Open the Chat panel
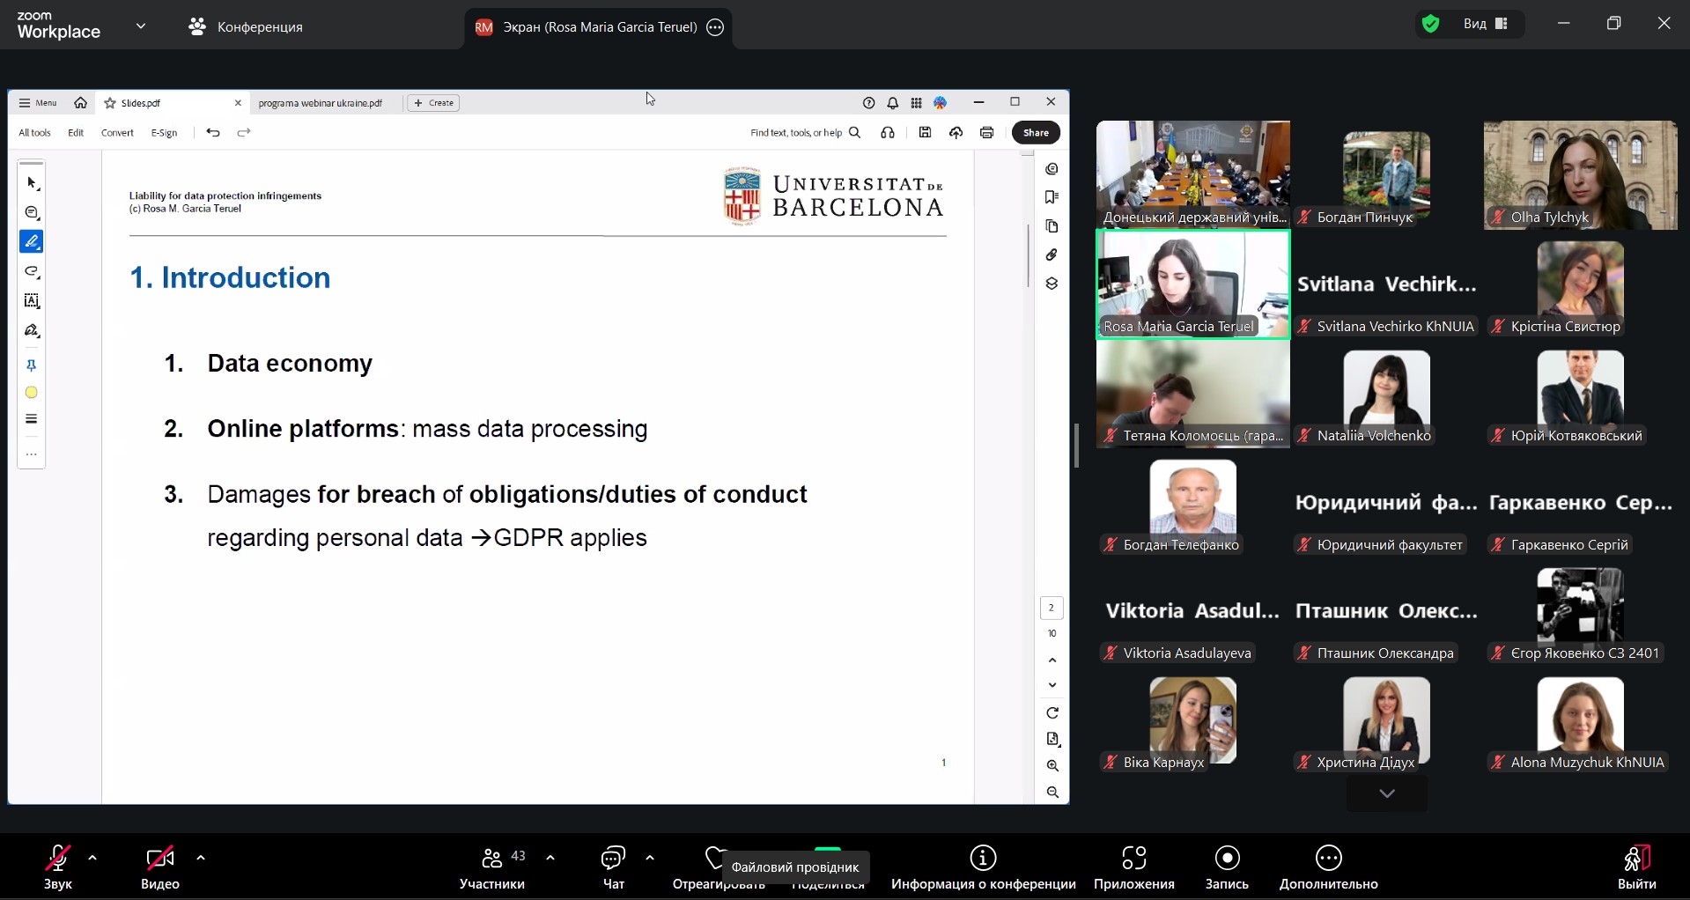Image resolution: width=1690 pixels, height=900 pixels. pyautogui.click(x=613, y=867)
